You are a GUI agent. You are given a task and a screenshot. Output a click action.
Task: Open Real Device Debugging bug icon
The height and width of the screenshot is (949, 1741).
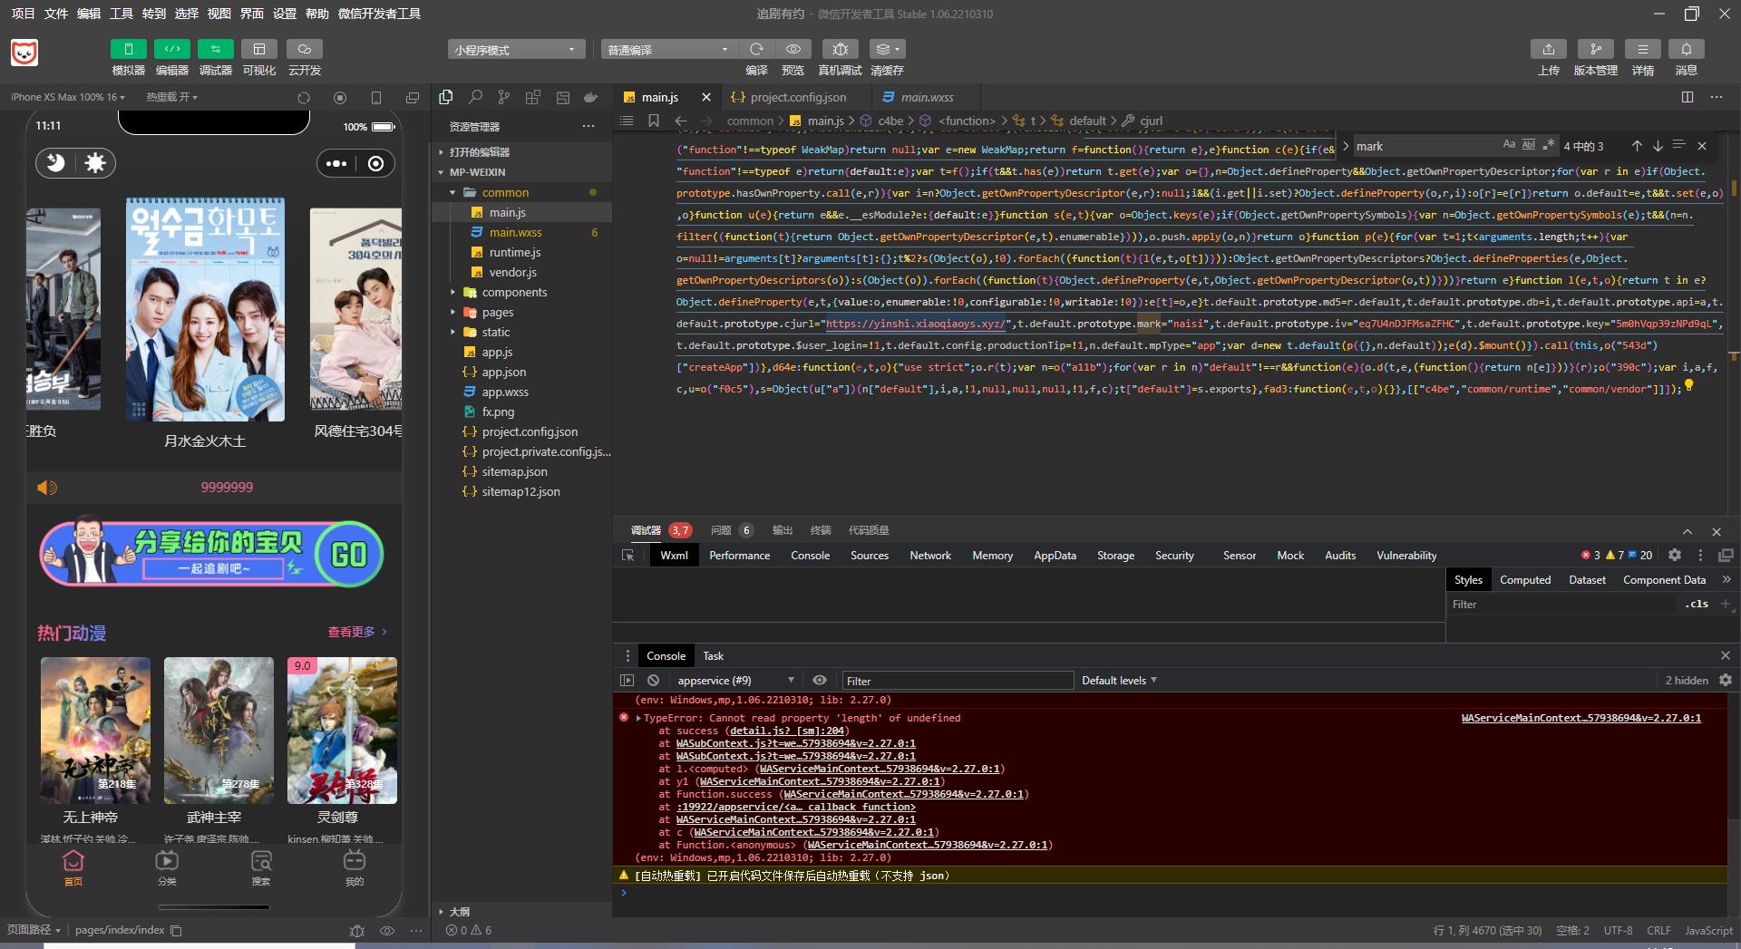pyautogui.click(x=840, y=49)
